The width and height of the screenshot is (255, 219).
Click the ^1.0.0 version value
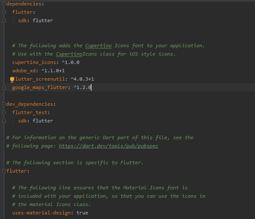71,62
